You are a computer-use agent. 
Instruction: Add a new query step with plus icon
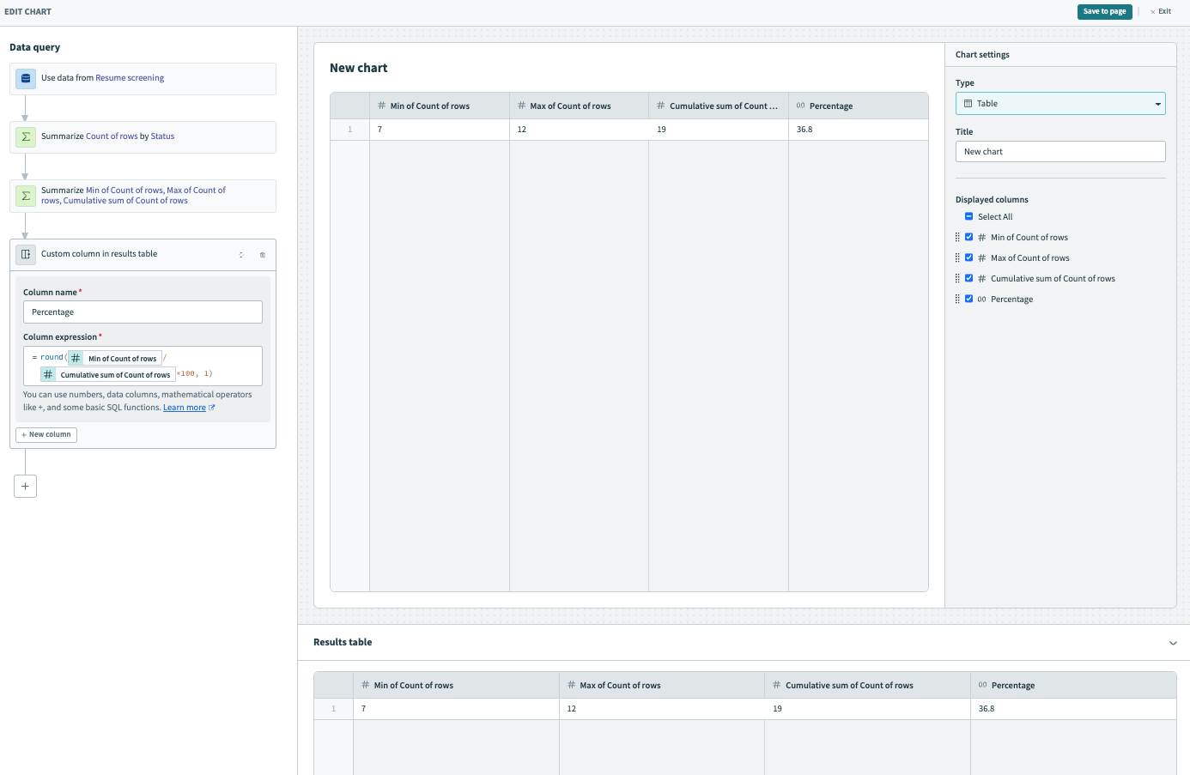click(25, 486)
